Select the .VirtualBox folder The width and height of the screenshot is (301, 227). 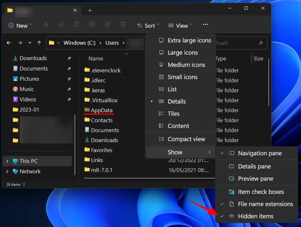[101, 100]
